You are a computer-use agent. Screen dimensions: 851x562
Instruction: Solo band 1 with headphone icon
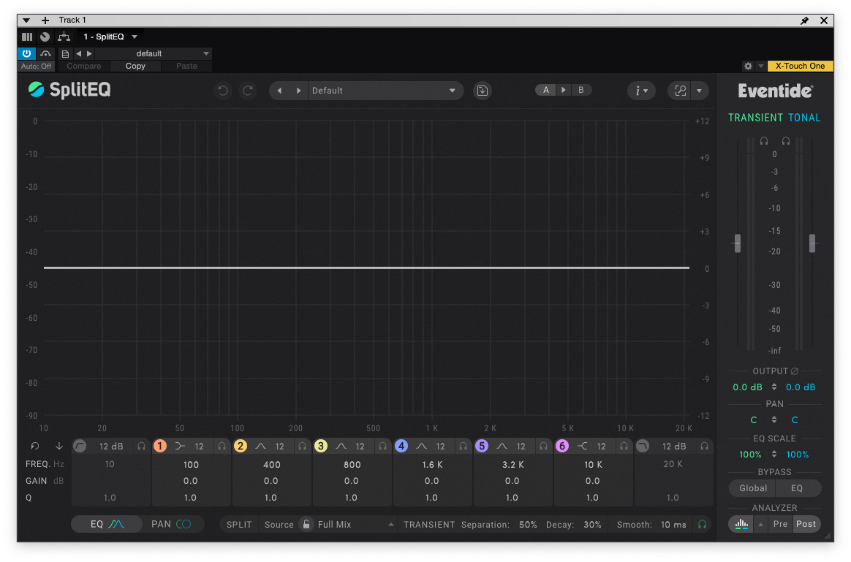pos(222,446)
